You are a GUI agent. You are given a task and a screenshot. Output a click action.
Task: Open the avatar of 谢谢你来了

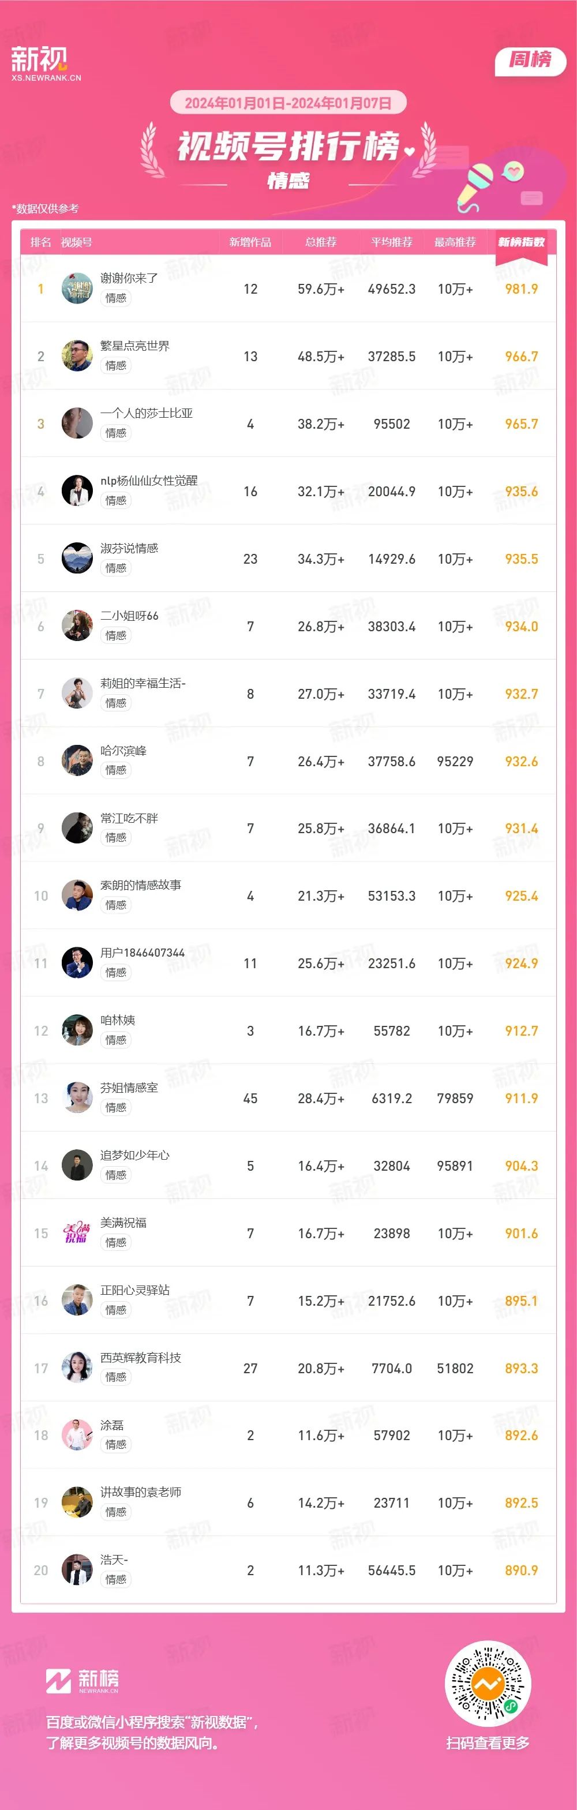(77, 289)
